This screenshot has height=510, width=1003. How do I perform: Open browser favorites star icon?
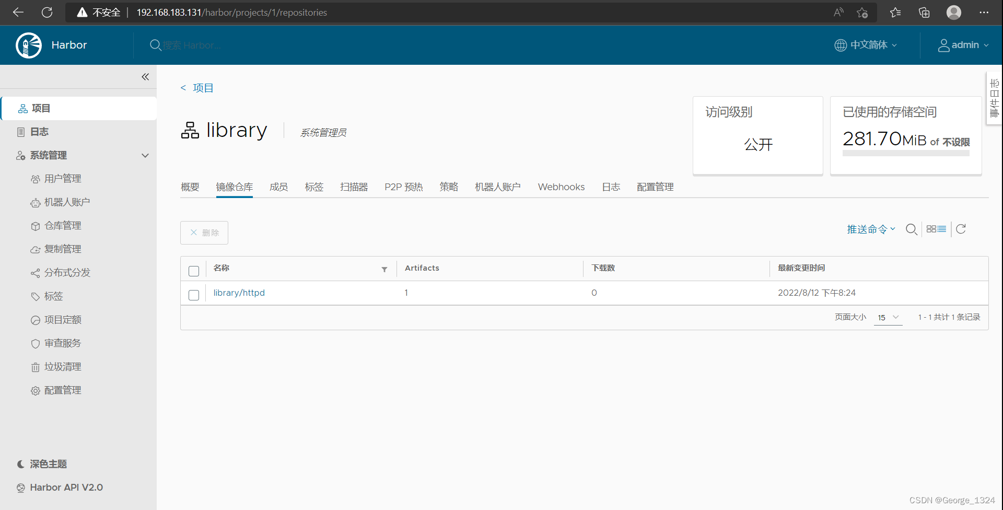point(895,13)
